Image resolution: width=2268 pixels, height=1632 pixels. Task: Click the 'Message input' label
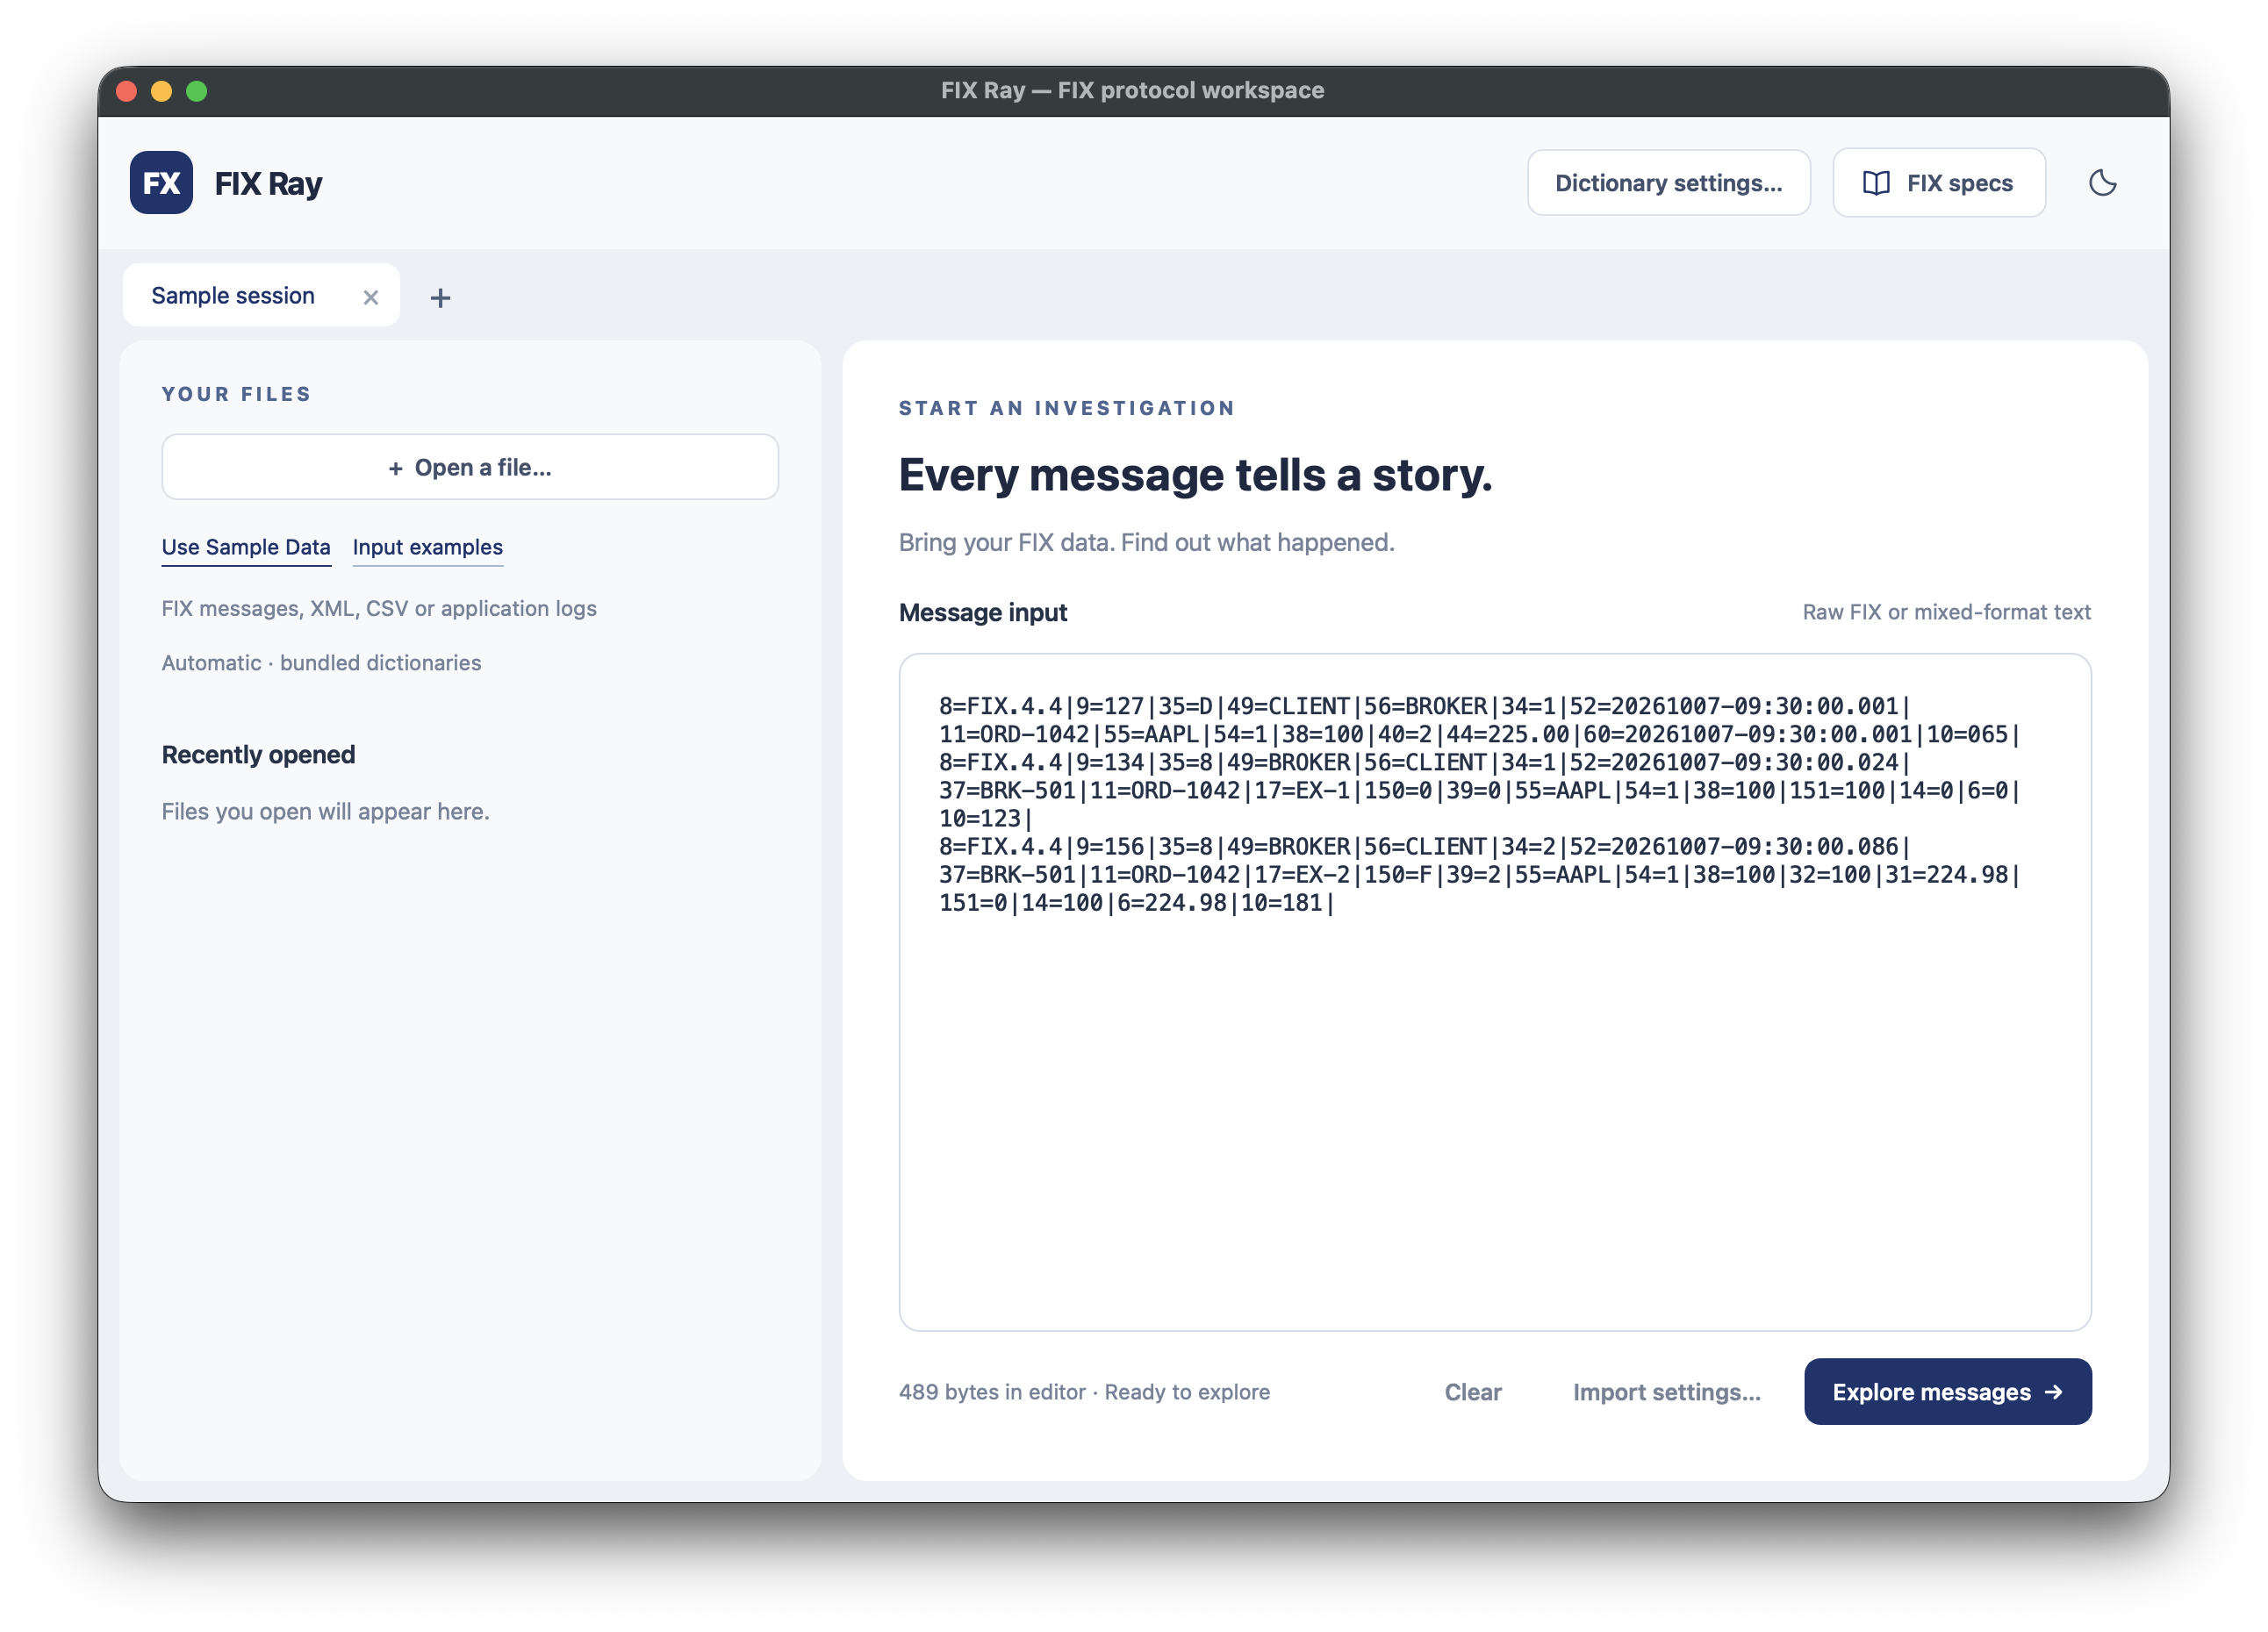[982, 612]
